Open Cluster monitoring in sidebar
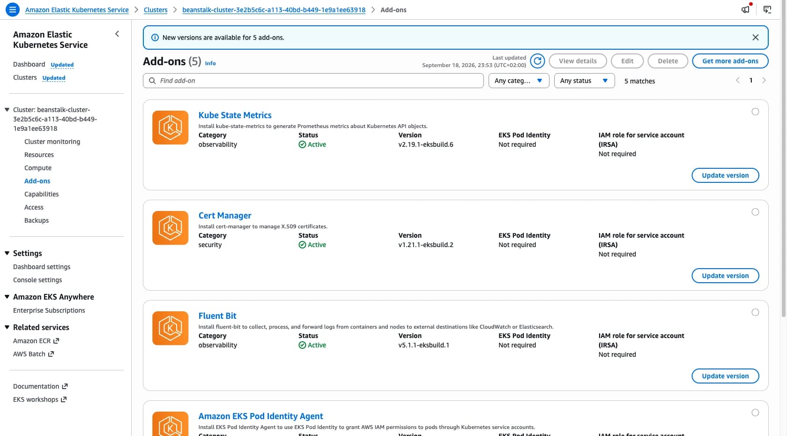Image resolution: width=787 pixels, height=436 pixels. [52, 142]
